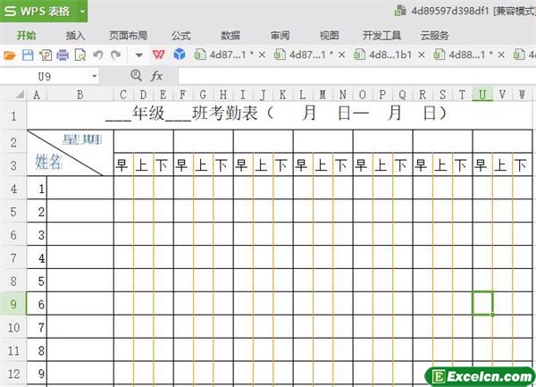This screenshot has width=536, height=387.
Task: Click the magnifier icon beside fx
Action: click(x=136, y=76)
